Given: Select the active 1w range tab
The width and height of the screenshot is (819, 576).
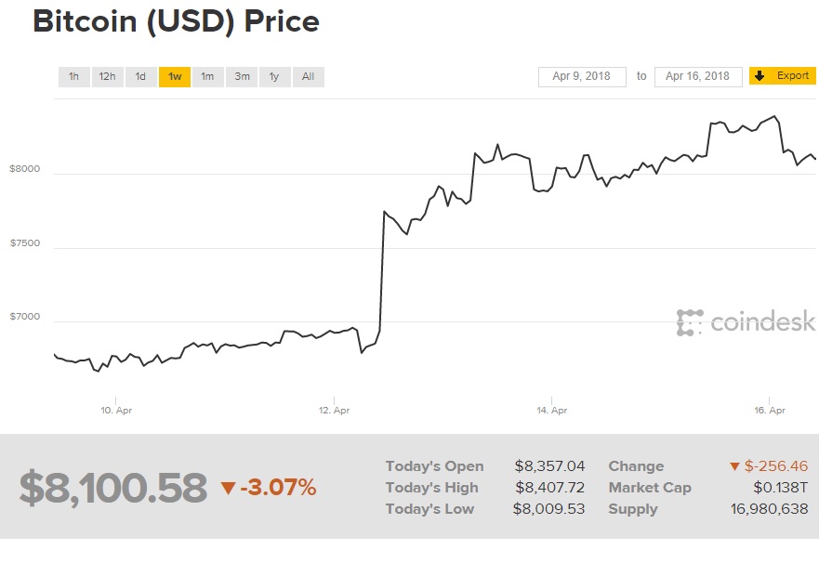Looking at the screenshot, I should pyautogui.click(x=175, y=76).
